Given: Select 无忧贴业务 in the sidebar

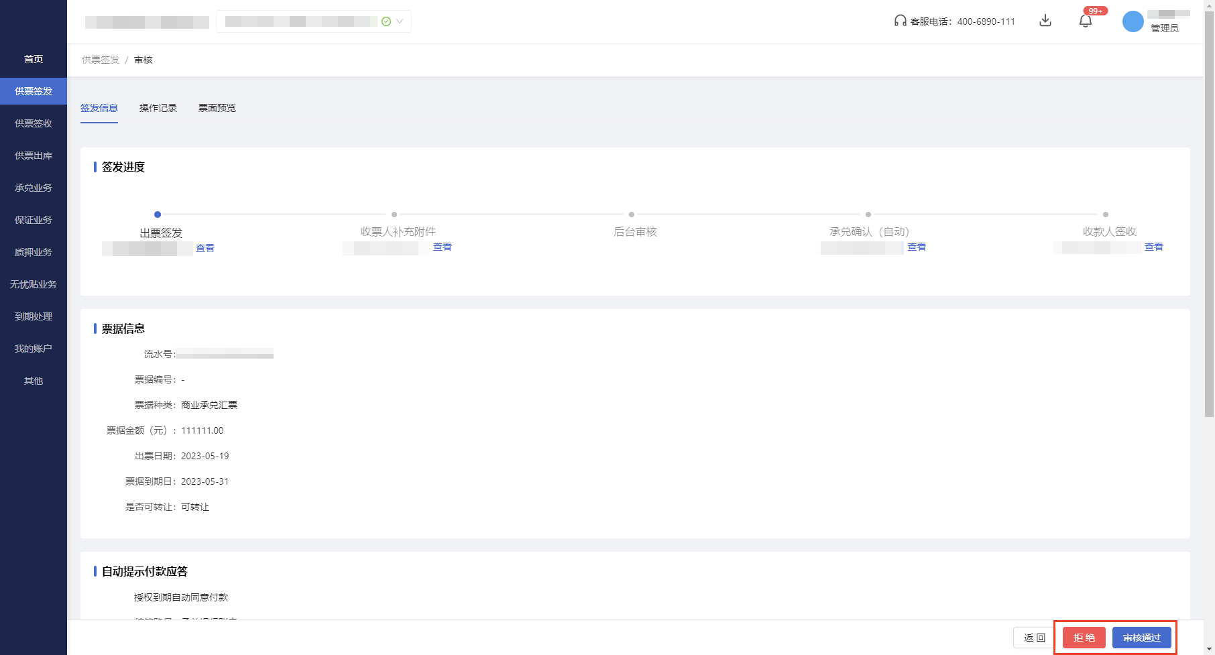Looking at the screenshot, I should pos(34,284).
